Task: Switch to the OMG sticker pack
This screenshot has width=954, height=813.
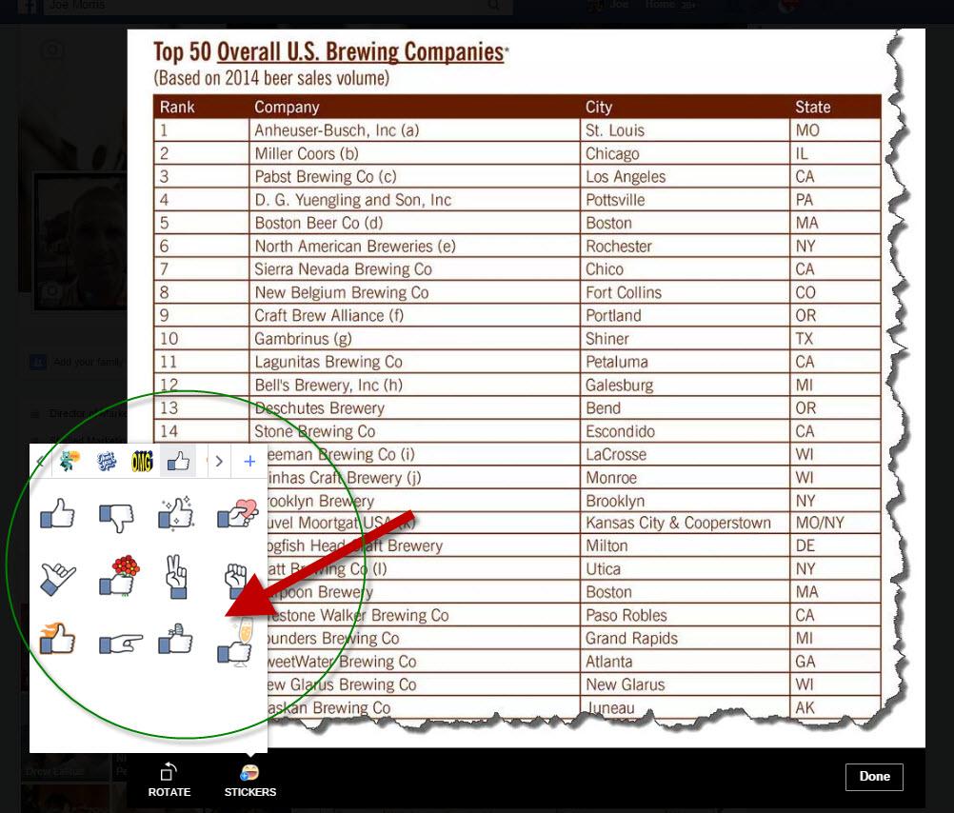Action: click(142, 462)
